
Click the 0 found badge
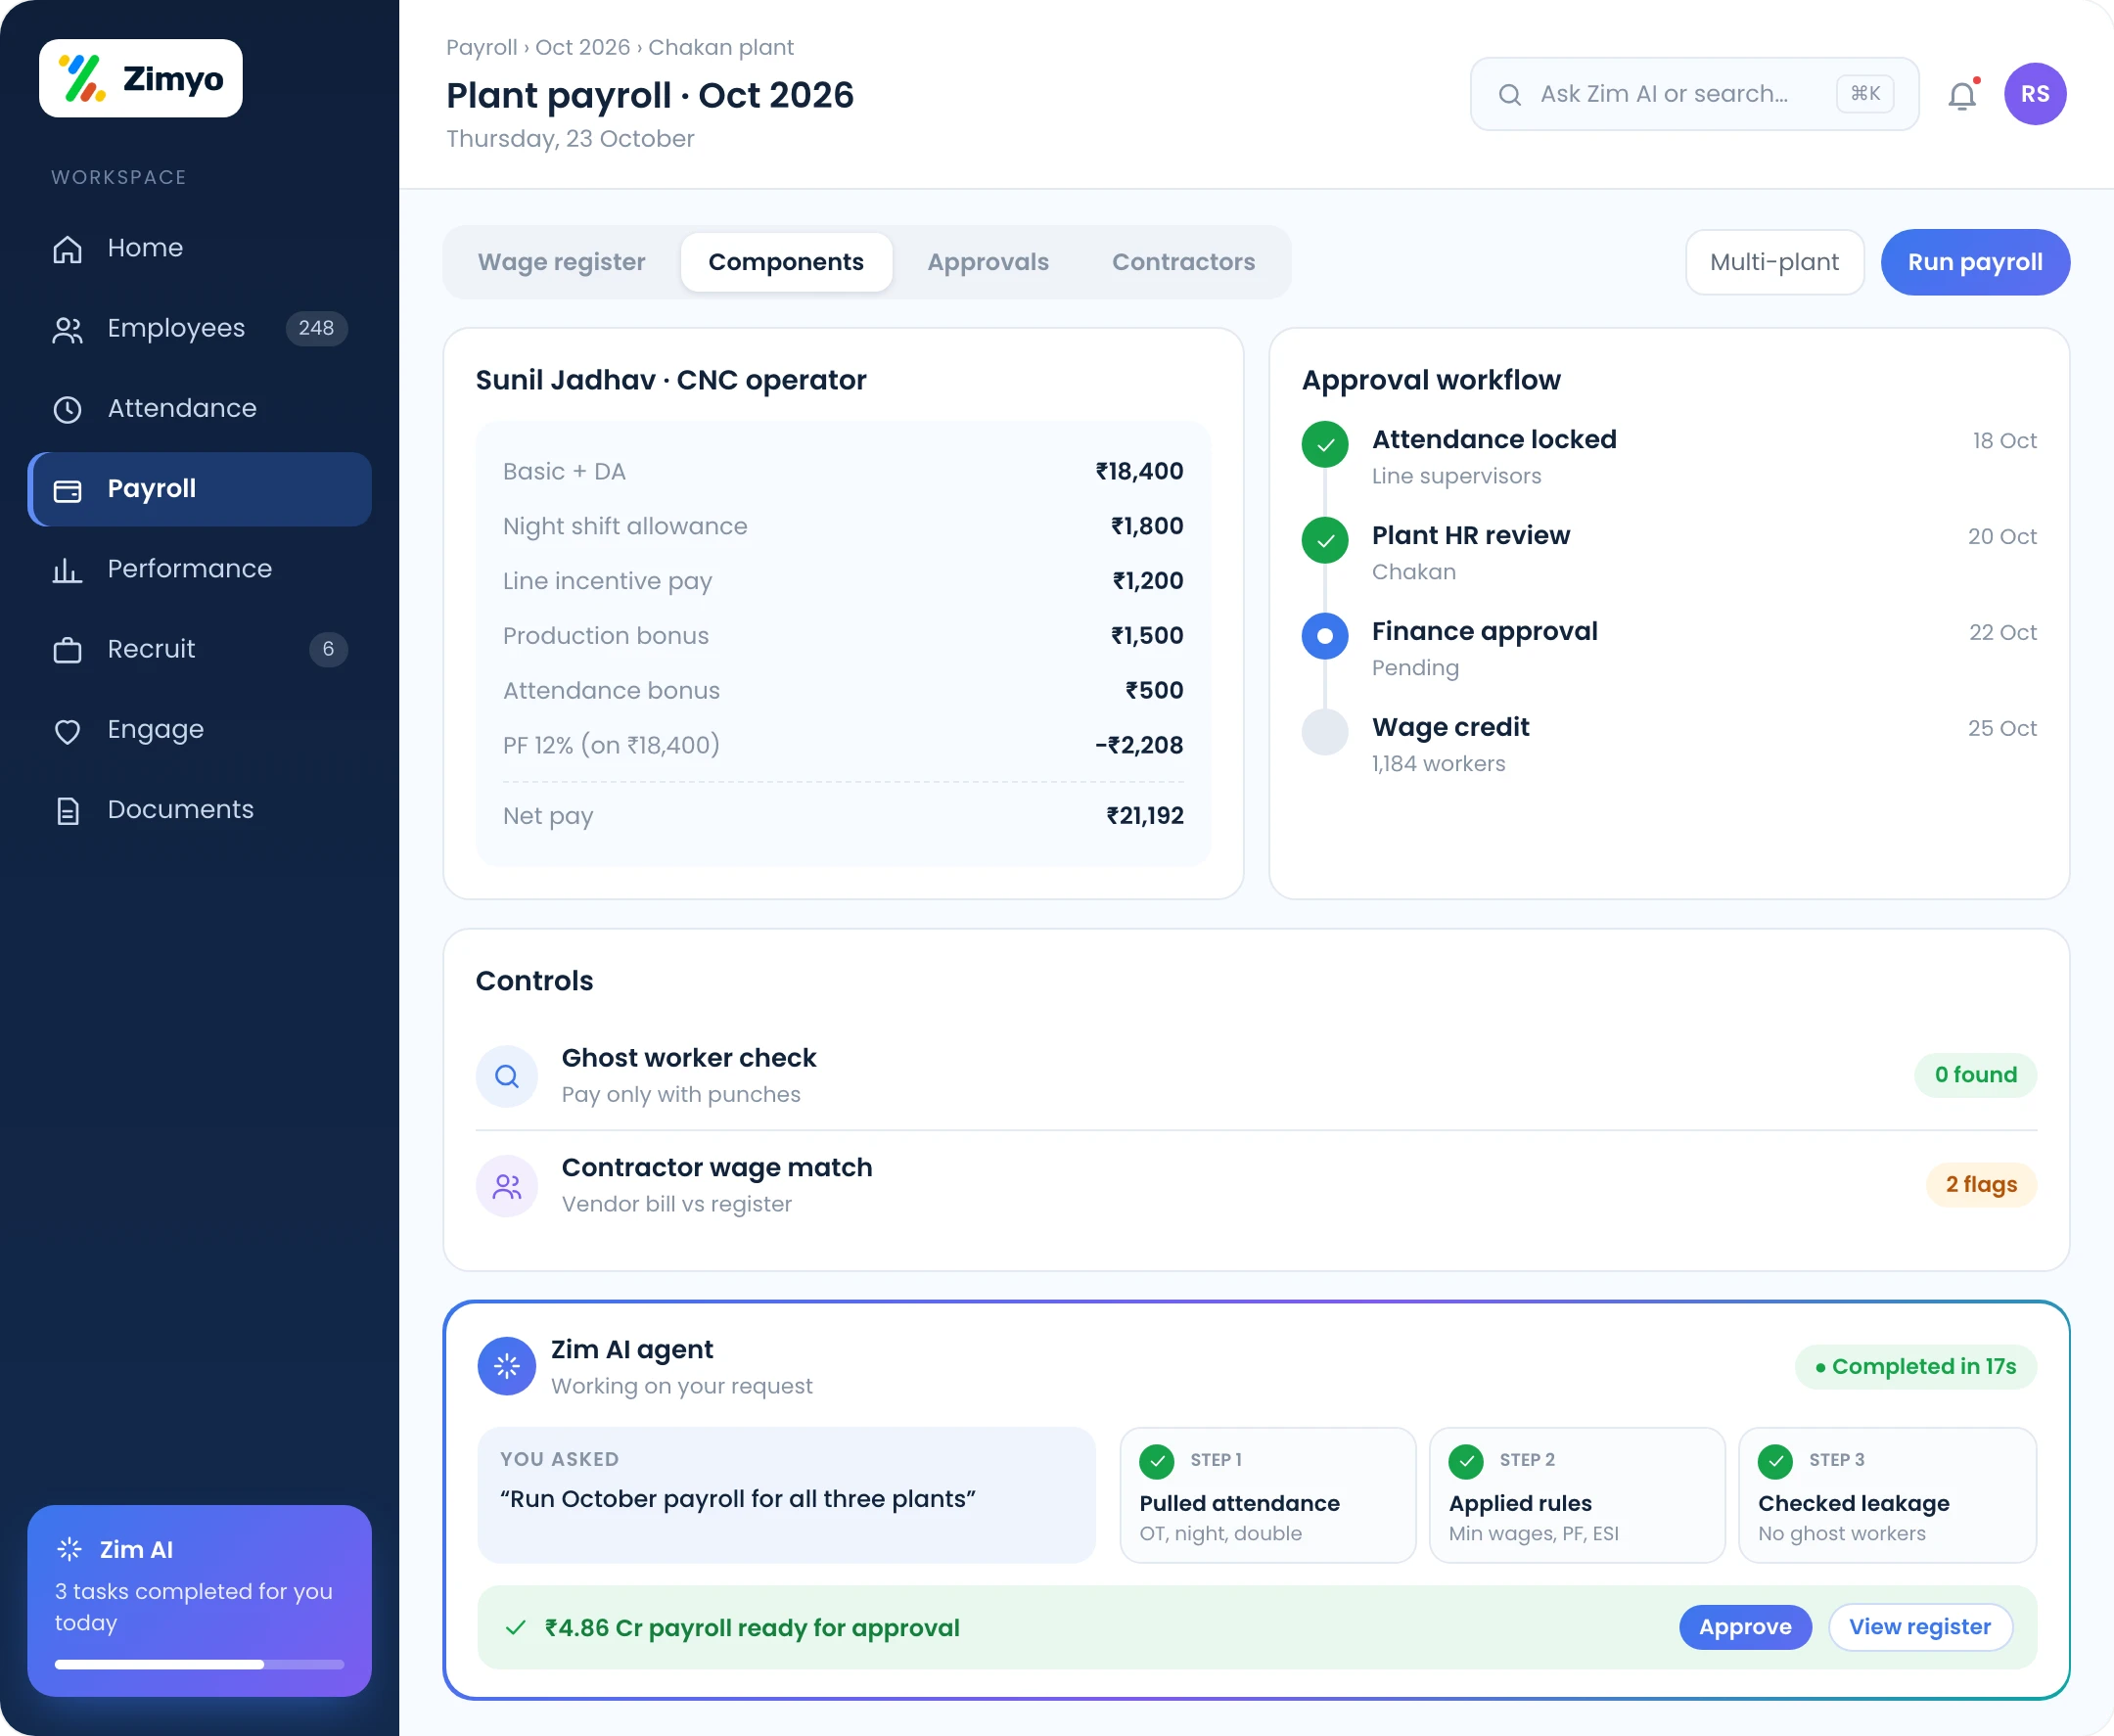[1975, 1075]
